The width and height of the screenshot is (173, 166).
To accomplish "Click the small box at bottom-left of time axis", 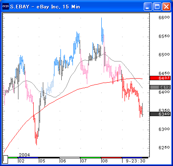I will point(5,159).
